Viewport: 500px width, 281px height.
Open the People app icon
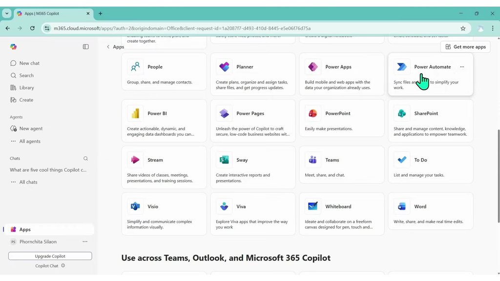click(135, 67)
